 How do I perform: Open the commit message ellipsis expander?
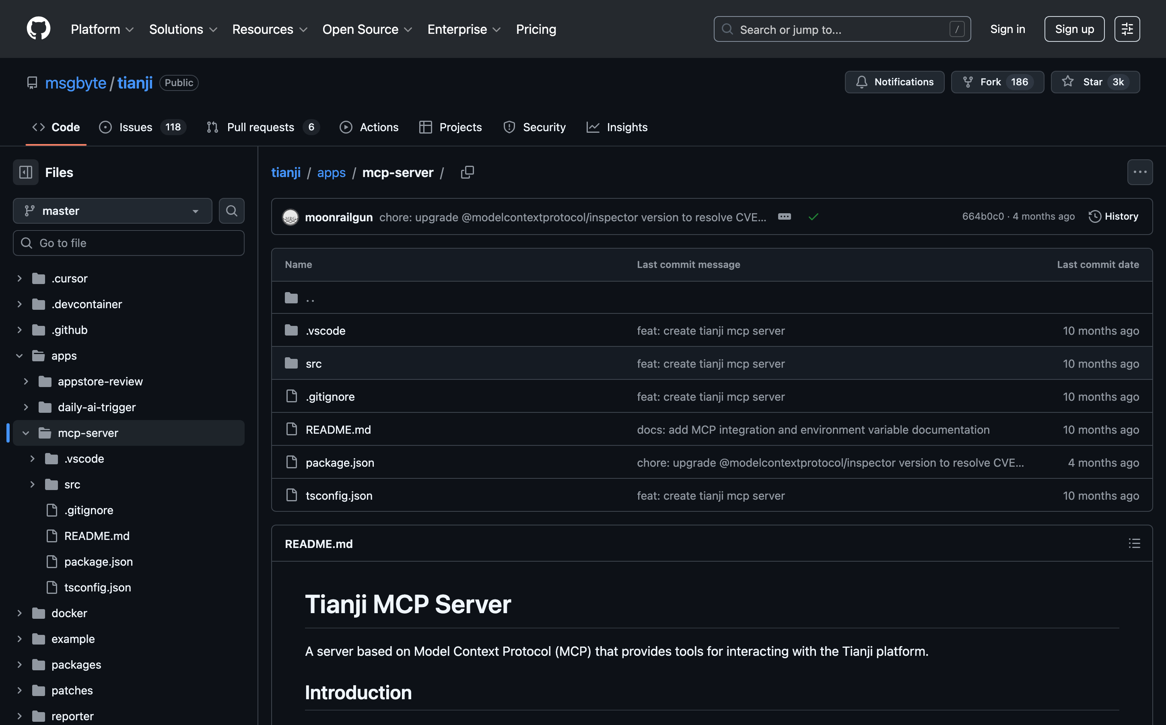tap(784, 217)
